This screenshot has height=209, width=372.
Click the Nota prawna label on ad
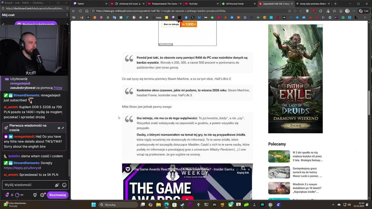166,44
